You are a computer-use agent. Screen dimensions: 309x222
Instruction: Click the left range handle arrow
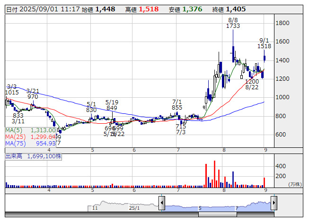[x=162, y=204]
